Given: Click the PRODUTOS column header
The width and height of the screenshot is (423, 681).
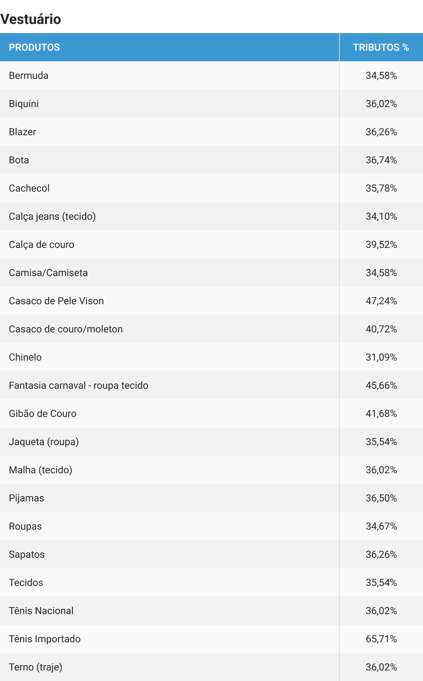Looking at the screenshot, I should pyautogui.click(x=34, y=48).
